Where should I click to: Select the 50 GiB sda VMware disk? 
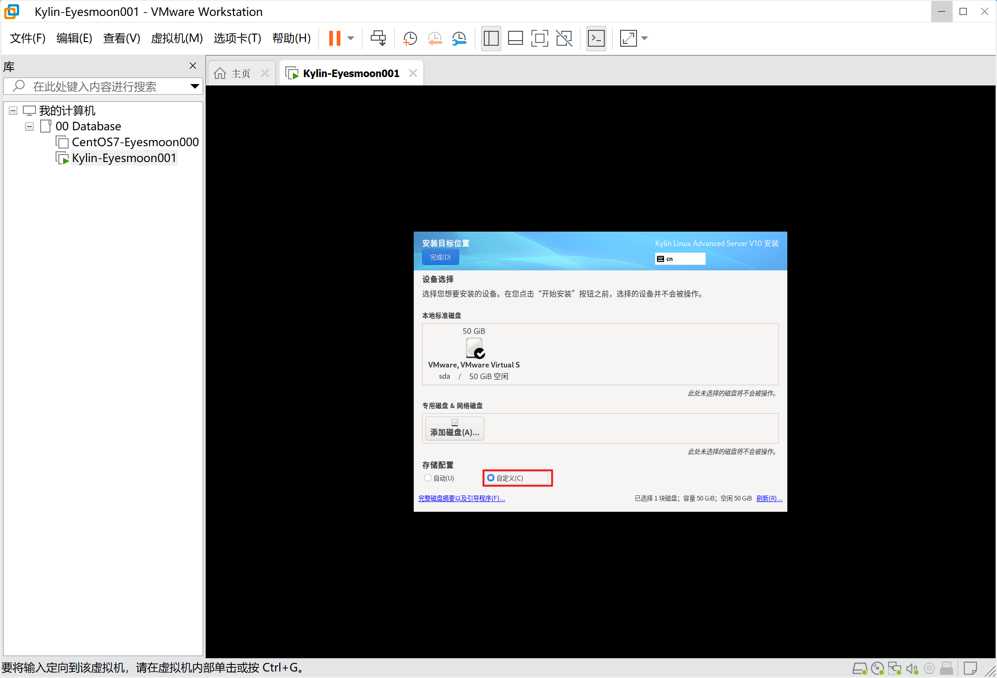pyautogui.click(x=474, y=353)
